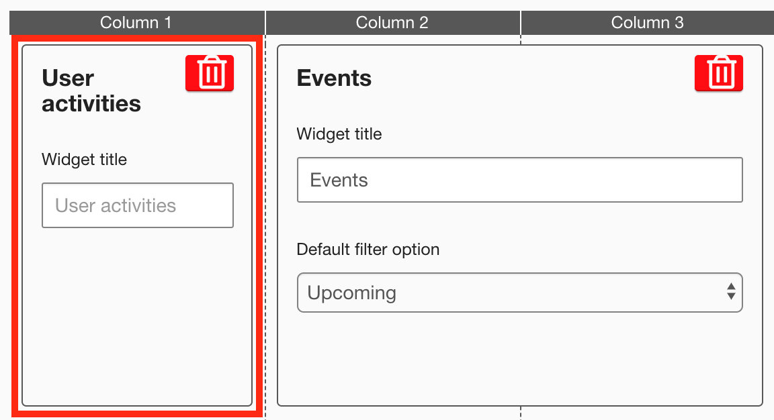
Task: Click Widget title label in Events widget
Action: click(x=339, y=134)
